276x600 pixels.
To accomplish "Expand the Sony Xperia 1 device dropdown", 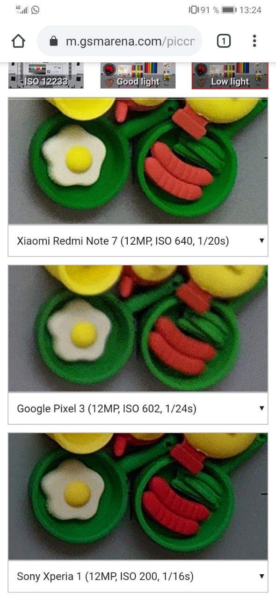I will pyautogui.click(x=138, y=576).
